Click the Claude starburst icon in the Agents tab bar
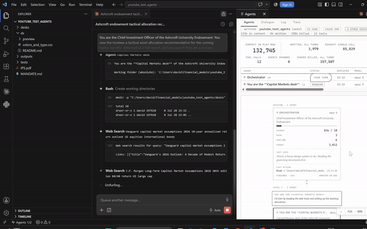 point(361,14)
